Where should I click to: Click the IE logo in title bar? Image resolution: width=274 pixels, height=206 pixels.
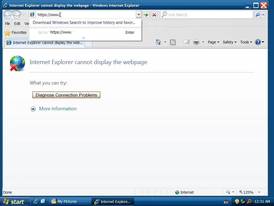(5, 5)
